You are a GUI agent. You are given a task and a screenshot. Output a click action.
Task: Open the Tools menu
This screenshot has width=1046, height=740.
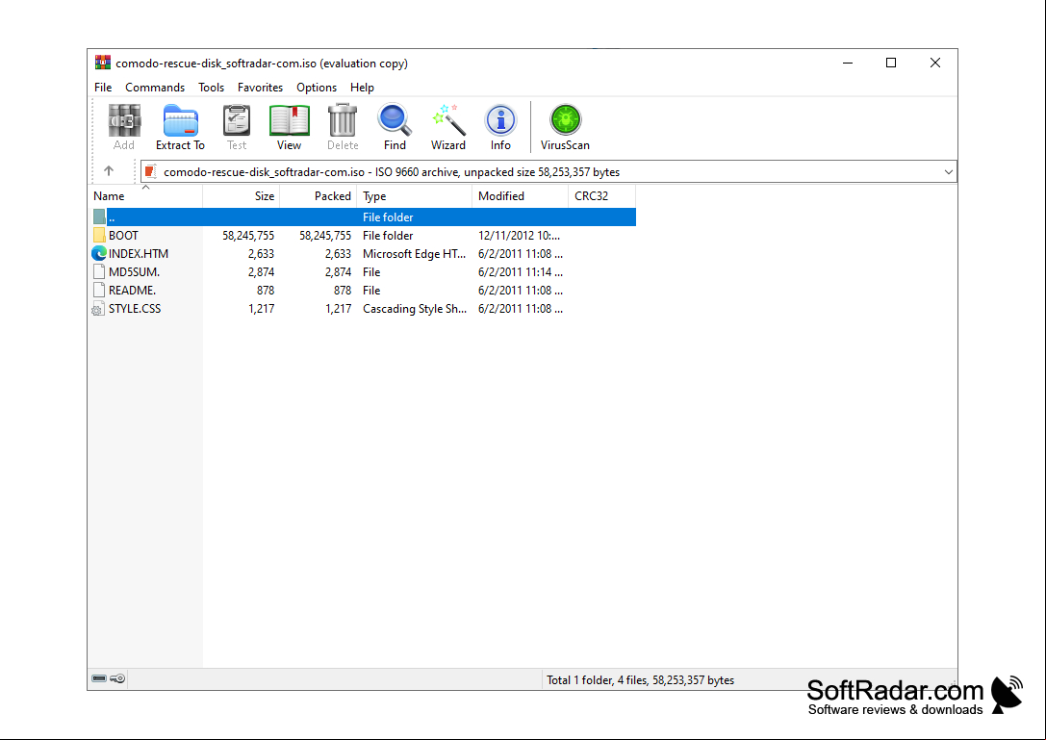point(211,88)
